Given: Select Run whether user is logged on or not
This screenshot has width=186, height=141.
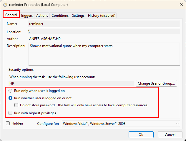Looking at the screenshot, I should click(x=11, y=98).
